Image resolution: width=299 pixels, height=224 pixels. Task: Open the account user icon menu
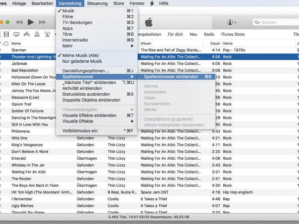[232, 22]
